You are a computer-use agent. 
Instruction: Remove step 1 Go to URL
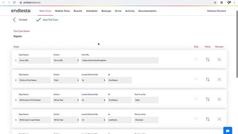pyautogui.click(x=219, y=60)
